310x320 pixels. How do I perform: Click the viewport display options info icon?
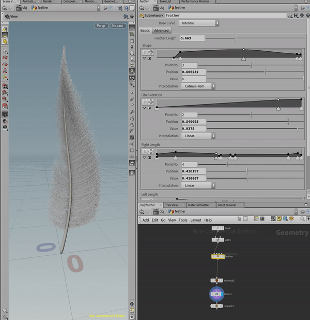click(x=132, y=304)
